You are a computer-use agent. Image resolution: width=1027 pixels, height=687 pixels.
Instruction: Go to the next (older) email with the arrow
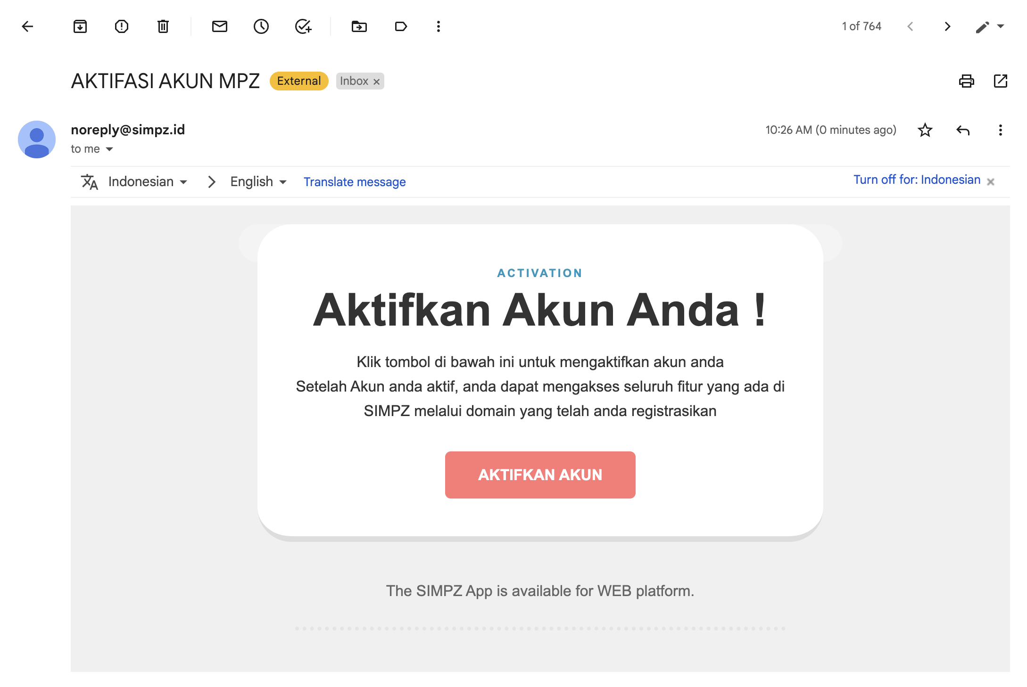(x=947, y=26)
